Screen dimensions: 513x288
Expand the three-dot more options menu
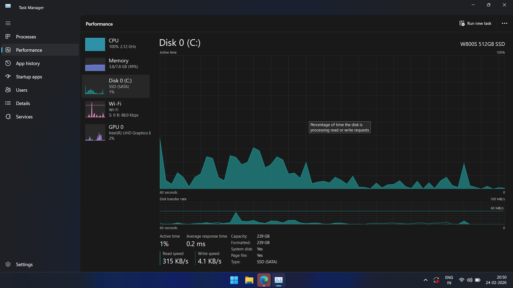pyautogui.click(x=504, y=23)
